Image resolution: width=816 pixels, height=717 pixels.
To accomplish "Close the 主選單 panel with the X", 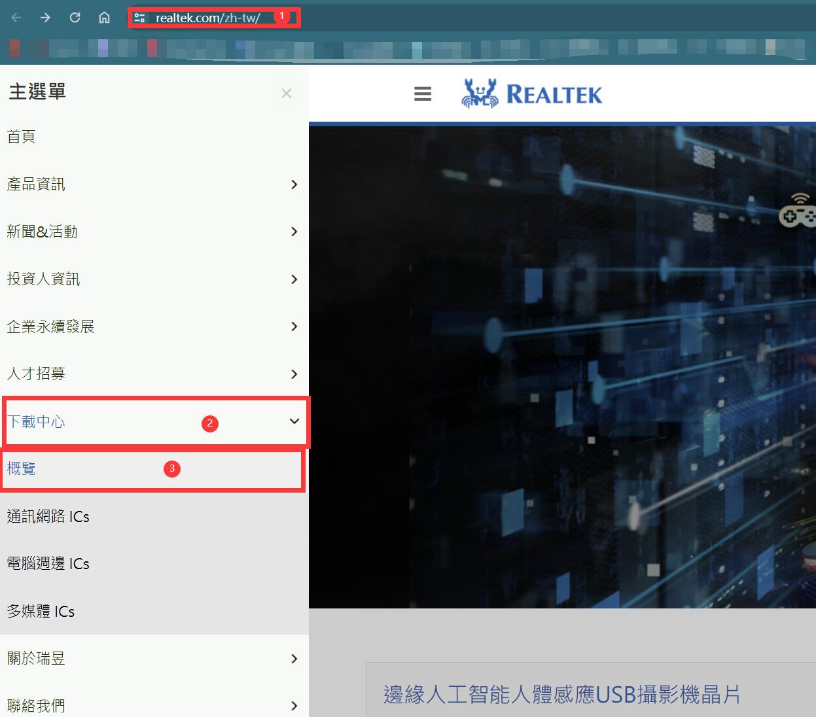I will pos(286,93).
